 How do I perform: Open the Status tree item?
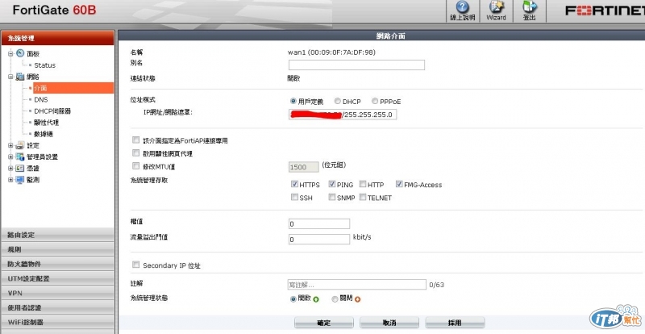tap(44, 65)
